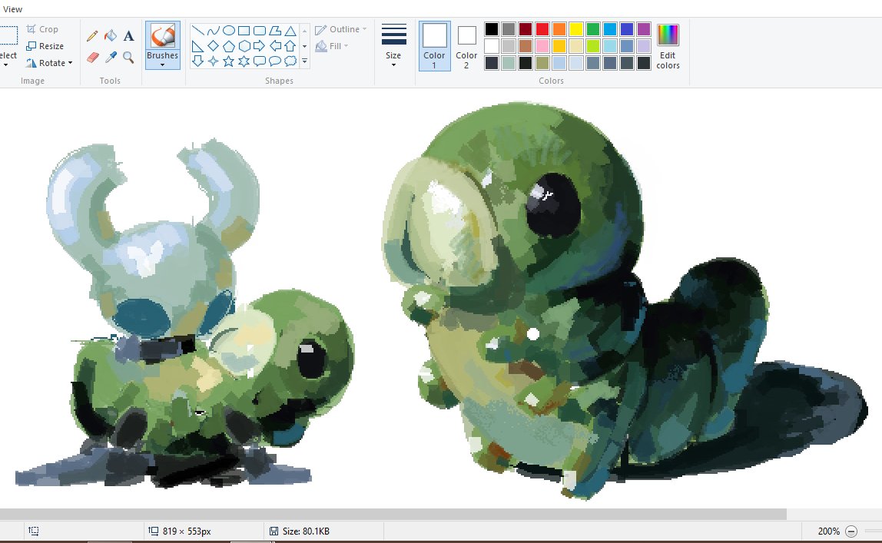The image size is (882, 543).
Task: Pick the dark red color swatch
Action: (526, 29)
